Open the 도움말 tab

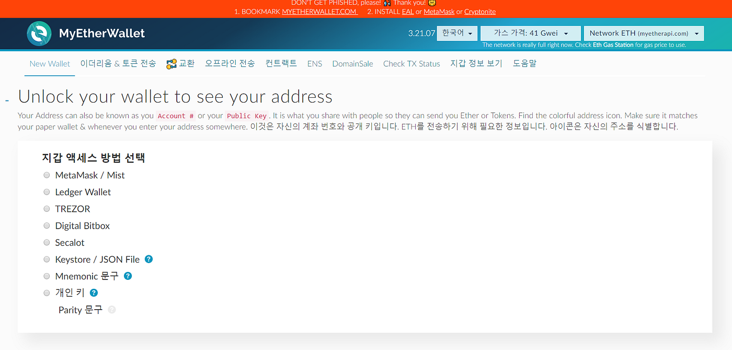(524, 64)
